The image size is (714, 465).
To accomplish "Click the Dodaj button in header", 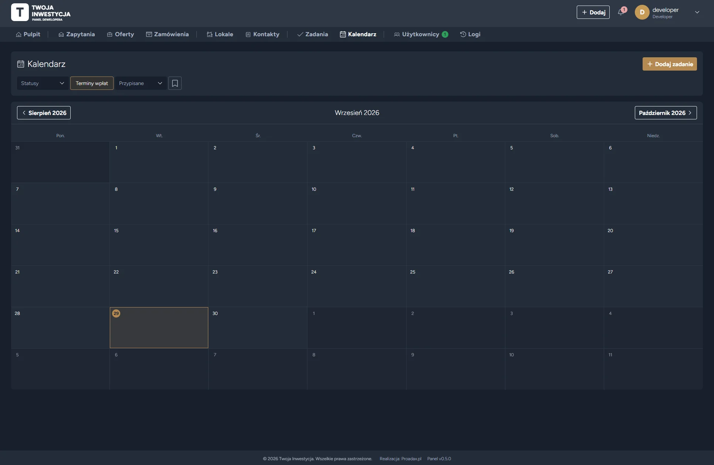I will (x=593, y=12).
